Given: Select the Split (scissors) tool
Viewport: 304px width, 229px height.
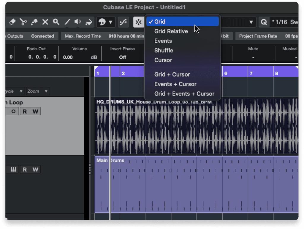Looking at the screenshot, I should (23, 22).
